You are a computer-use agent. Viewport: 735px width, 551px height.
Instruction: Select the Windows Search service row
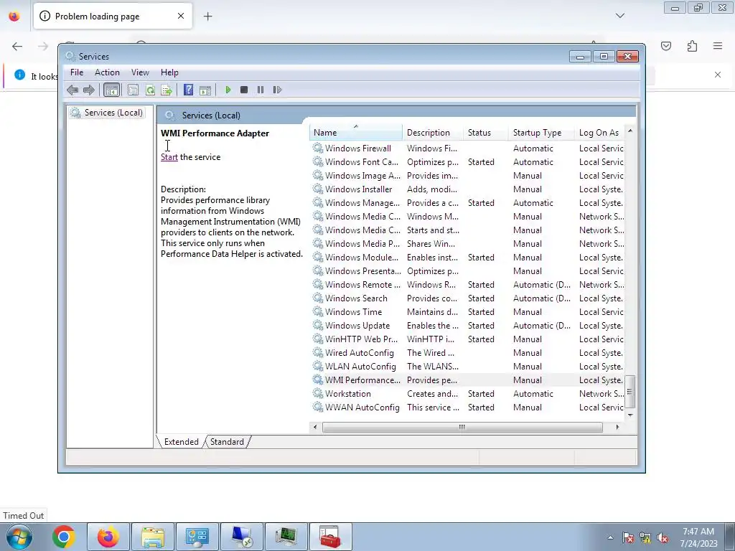tap(467, 298)
